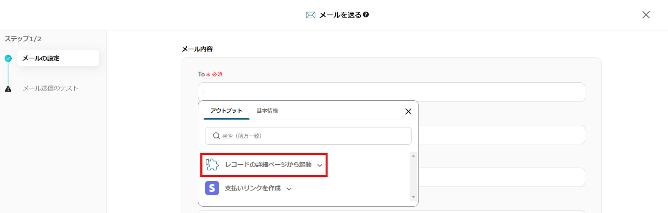Viewport: 668px width, 213px height.
Task: Switch to the アウトプット tab
Action: (x=226, y=111)
